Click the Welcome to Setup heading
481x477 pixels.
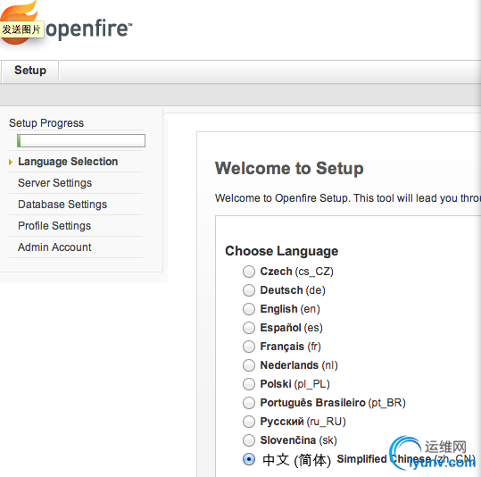click(289, 168)
